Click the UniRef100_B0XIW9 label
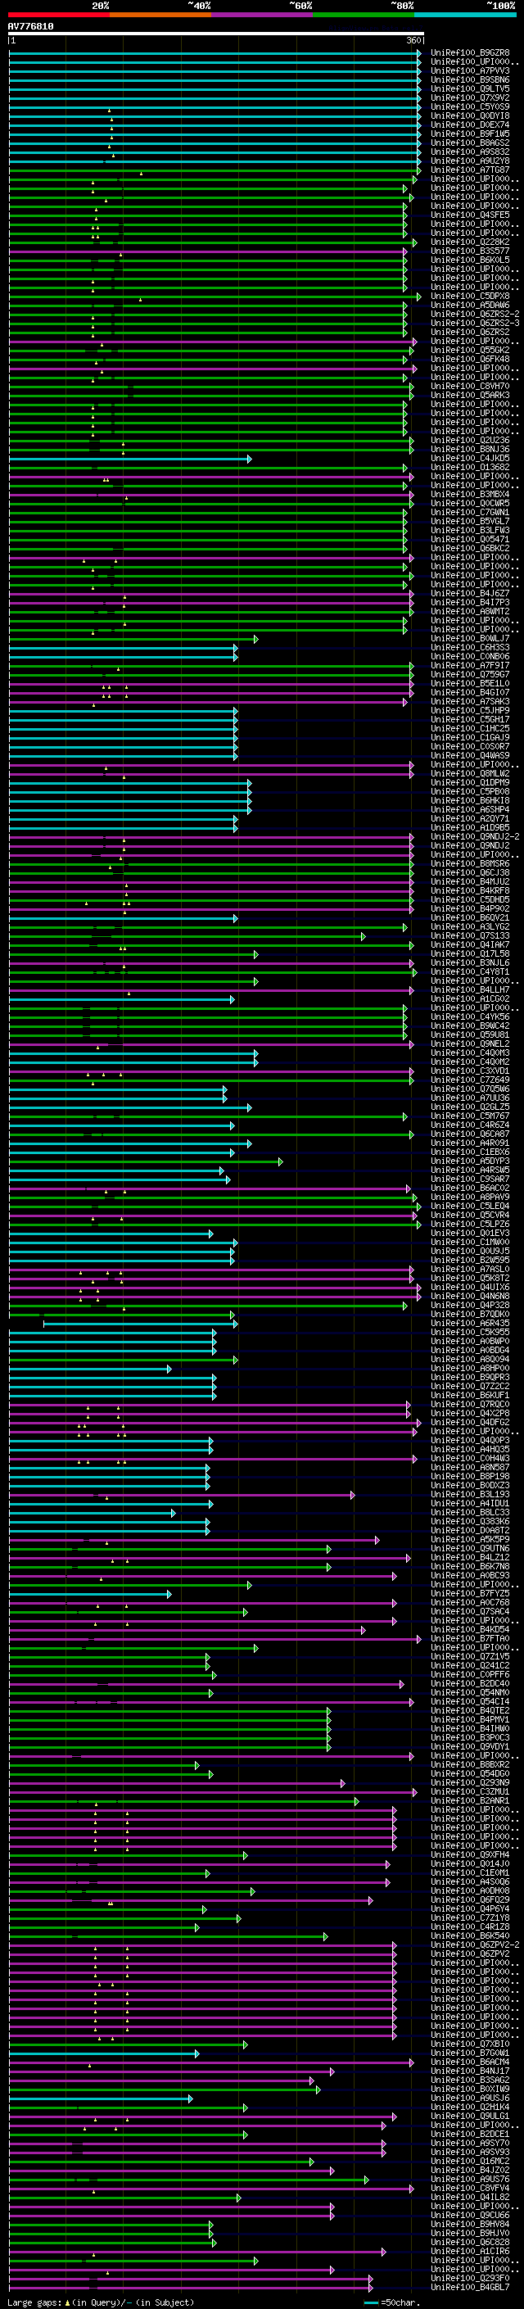The width and height of the screenshot is (524, 2309). (x=470, y=2089)
